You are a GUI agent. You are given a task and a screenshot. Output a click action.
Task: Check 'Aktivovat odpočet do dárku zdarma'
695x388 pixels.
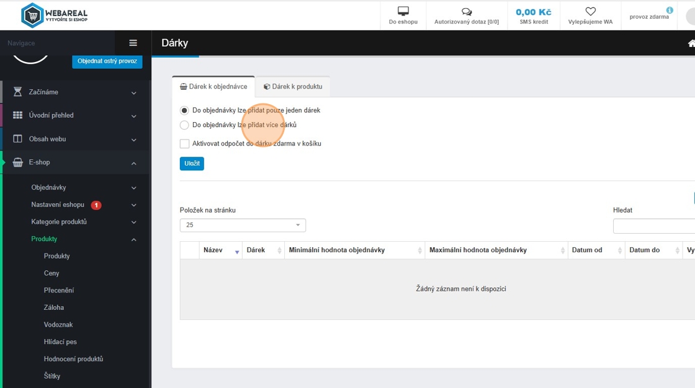coord(184,144)
